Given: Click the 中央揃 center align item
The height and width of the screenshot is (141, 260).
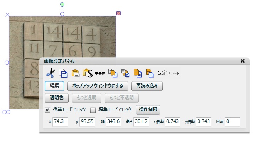Looking at the screenshot, I should (100, 73).
